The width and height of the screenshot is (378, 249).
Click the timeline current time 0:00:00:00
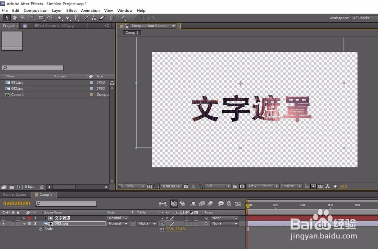pyautogui.click(x=17, y=203)
